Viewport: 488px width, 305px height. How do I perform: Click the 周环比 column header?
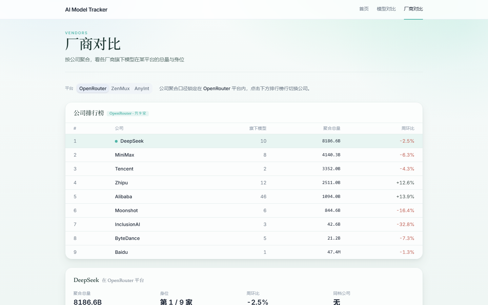pyautogui.click(x=408, y=128)
